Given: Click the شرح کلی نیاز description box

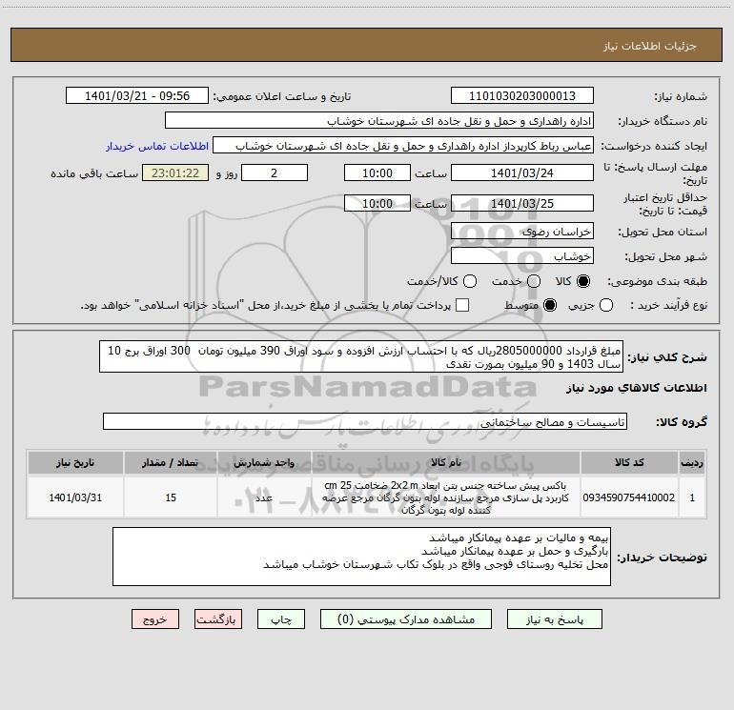Looking at the screenshot, I should 361,356.
